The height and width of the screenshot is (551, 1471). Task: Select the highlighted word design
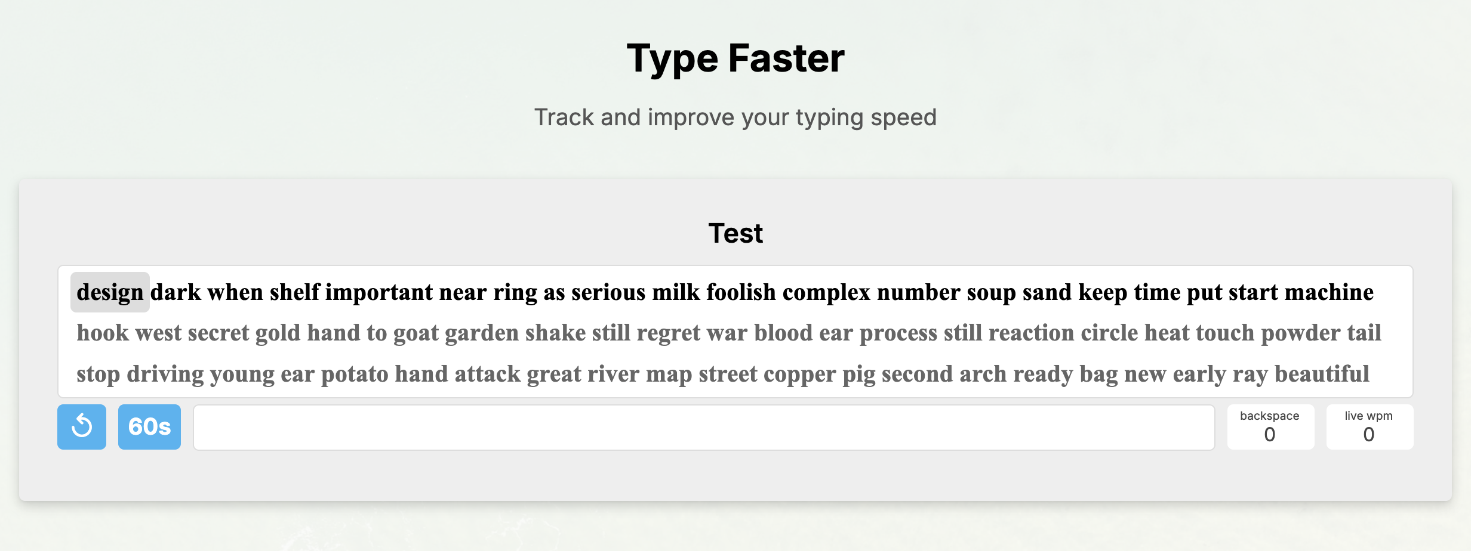click(x=110, y=292)
